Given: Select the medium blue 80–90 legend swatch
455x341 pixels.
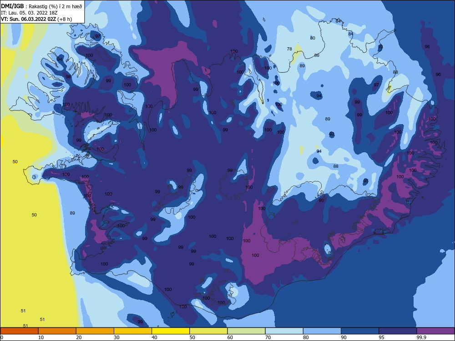Looking at the screenshot, I should (x=322, y=331).
